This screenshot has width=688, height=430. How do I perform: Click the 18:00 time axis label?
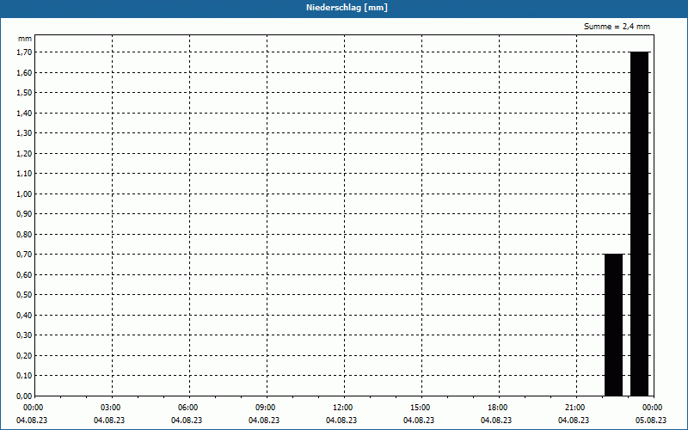(x=497, y=408)
